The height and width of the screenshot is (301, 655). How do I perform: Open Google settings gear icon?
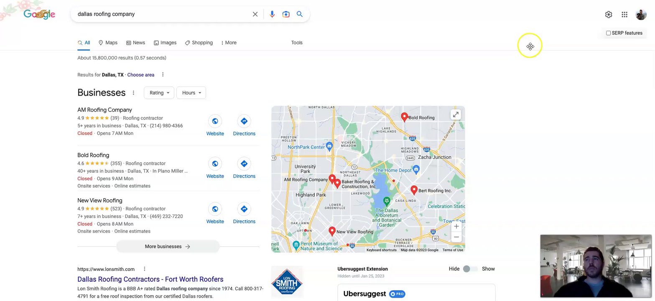609,15
